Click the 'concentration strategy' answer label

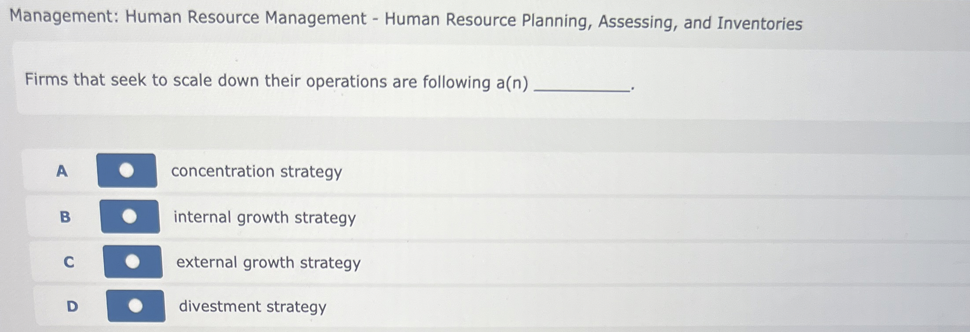click(x=257, y=171)
